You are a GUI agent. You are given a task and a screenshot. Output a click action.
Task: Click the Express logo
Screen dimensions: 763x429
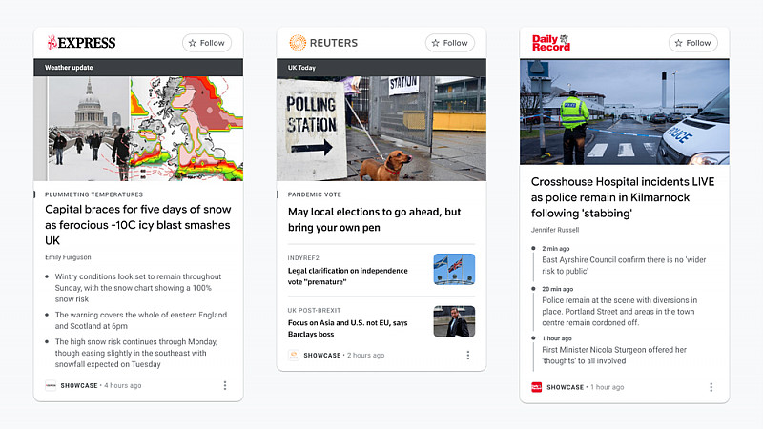point(81,43)
